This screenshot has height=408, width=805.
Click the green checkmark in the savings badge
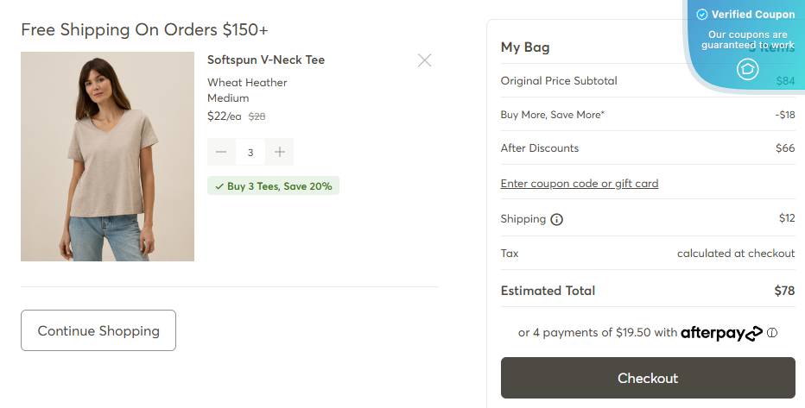219,186
